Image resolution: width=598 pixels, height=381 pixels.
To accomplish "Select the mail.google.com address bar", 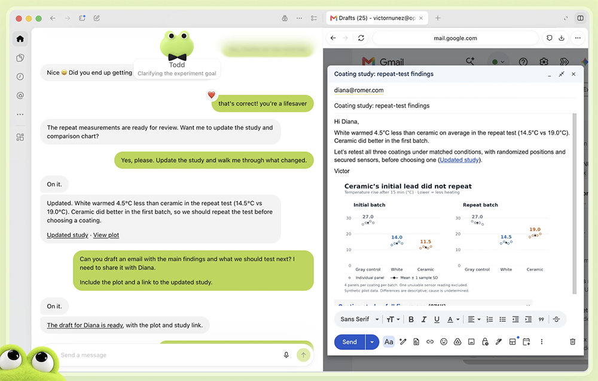I will [455, 38].
